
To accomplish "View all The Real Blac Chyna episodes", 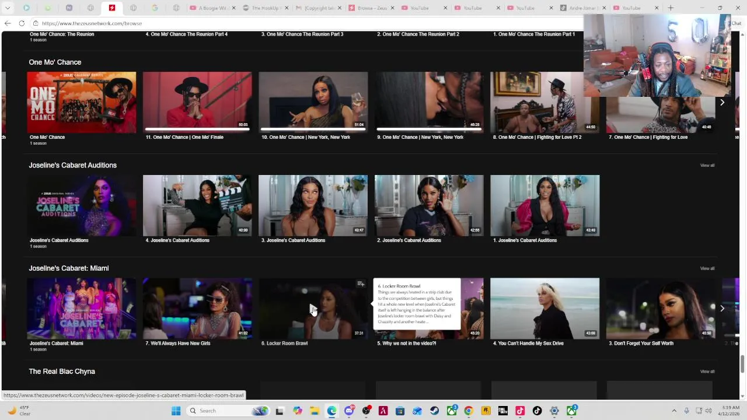I will pos(707,372).
